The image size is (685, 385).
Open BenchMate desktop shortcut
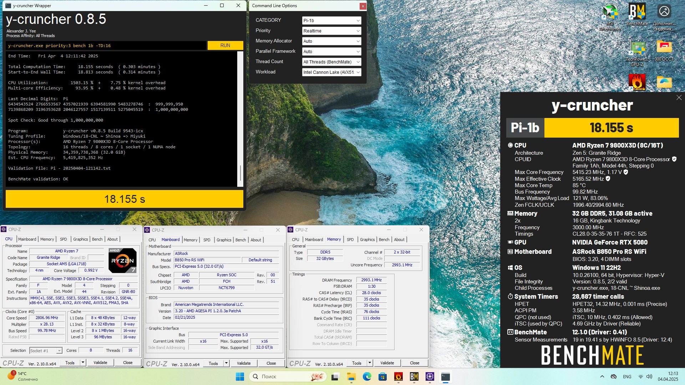pyautogui.click(x=637, y=15)
